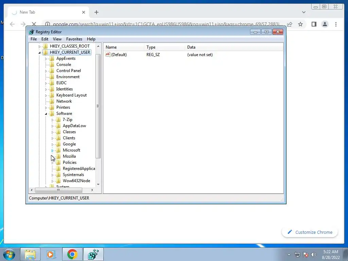The image size is (348, 261).
Task: Click the Mozilla folder icon
Action: 58,156
